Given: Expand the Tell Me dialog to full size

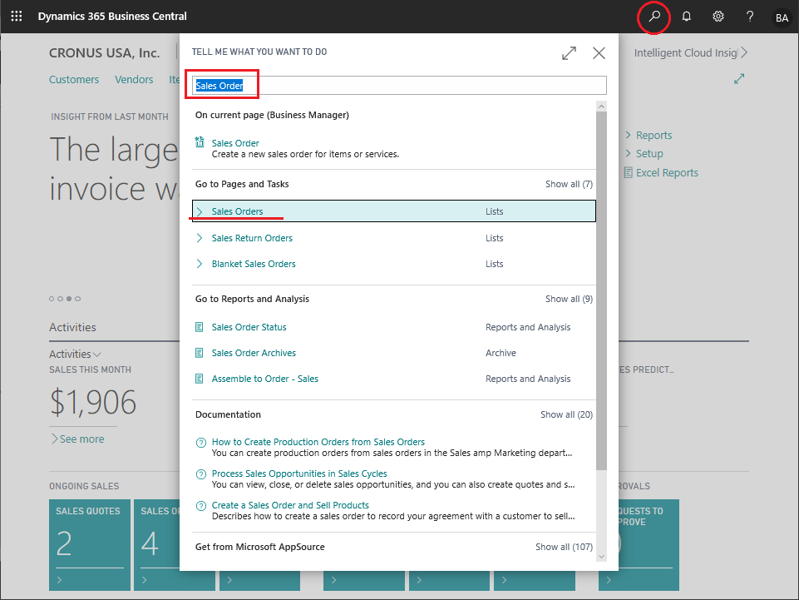Looking at the screenshot, I should click(x=569, y=53).
